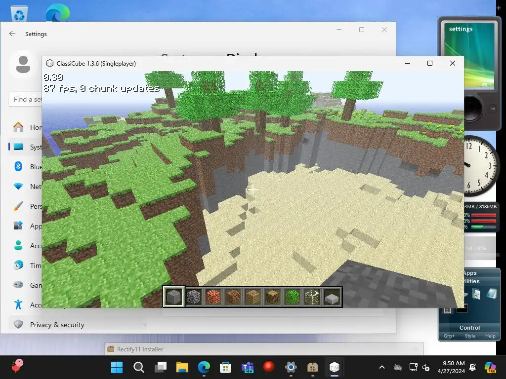This screenshot has width=506, height=379.
Task: Open Microsoft Teams from the taskbar
Action: click(x=248, y=367)
